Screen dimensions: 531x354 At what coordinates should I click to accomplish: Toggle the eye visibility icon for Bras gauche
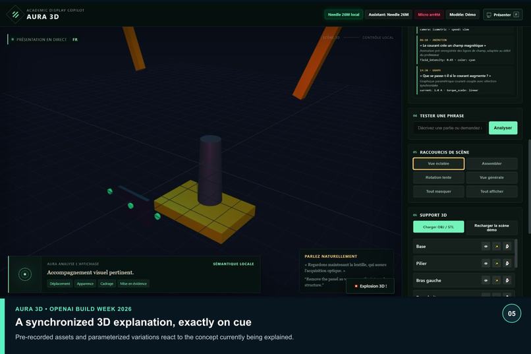[x=486, y=280]
